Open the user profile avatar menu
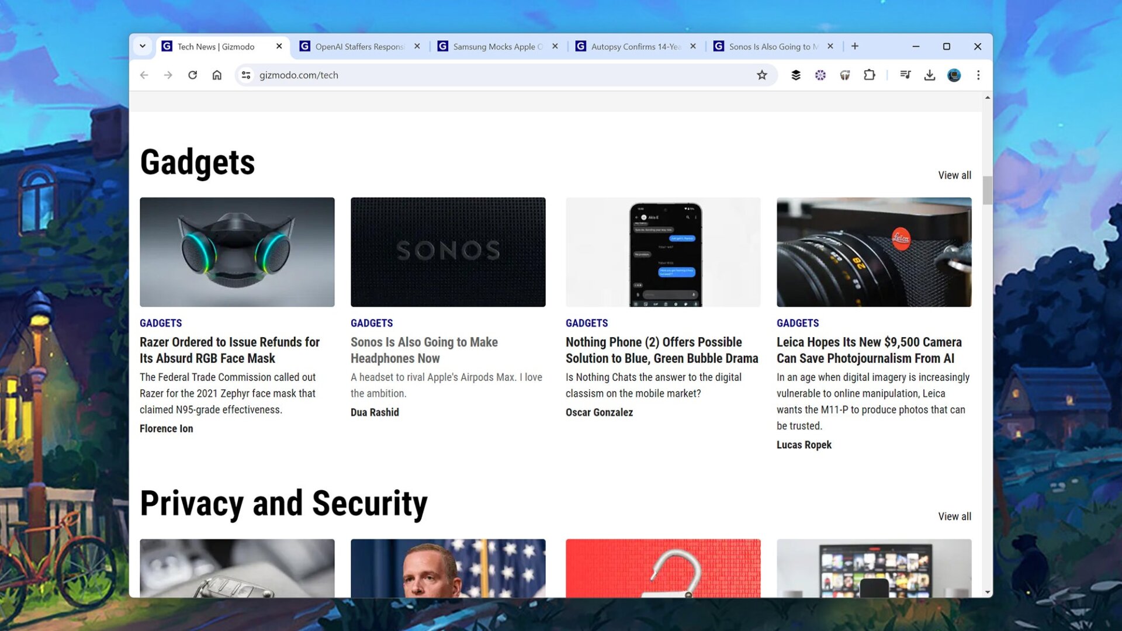1122x631 pixels. coord(954,75)
